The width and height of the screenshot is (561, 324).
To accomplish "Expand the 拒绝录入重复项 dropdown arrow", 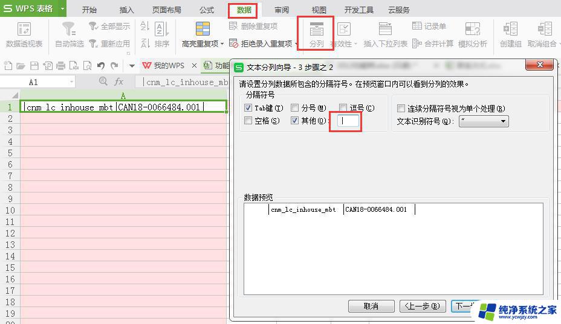I will 296,44.
